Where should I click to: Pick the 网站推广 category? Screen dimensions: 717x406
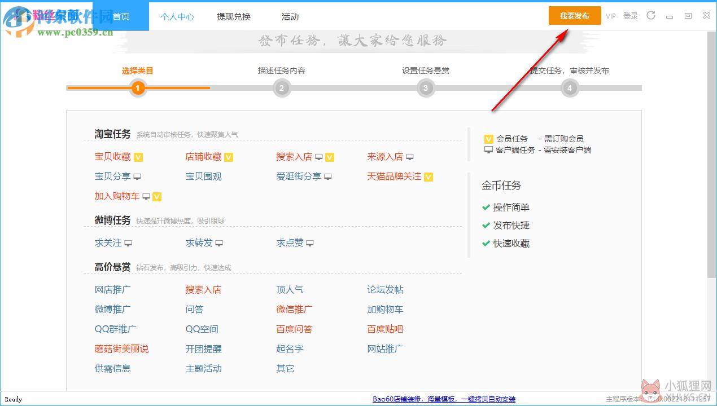pos(385,349)
